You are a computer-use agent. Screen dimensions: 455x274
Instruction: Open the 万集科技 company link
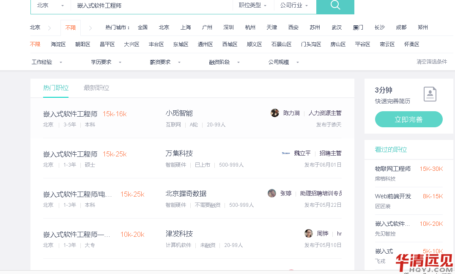pos(179,153)
